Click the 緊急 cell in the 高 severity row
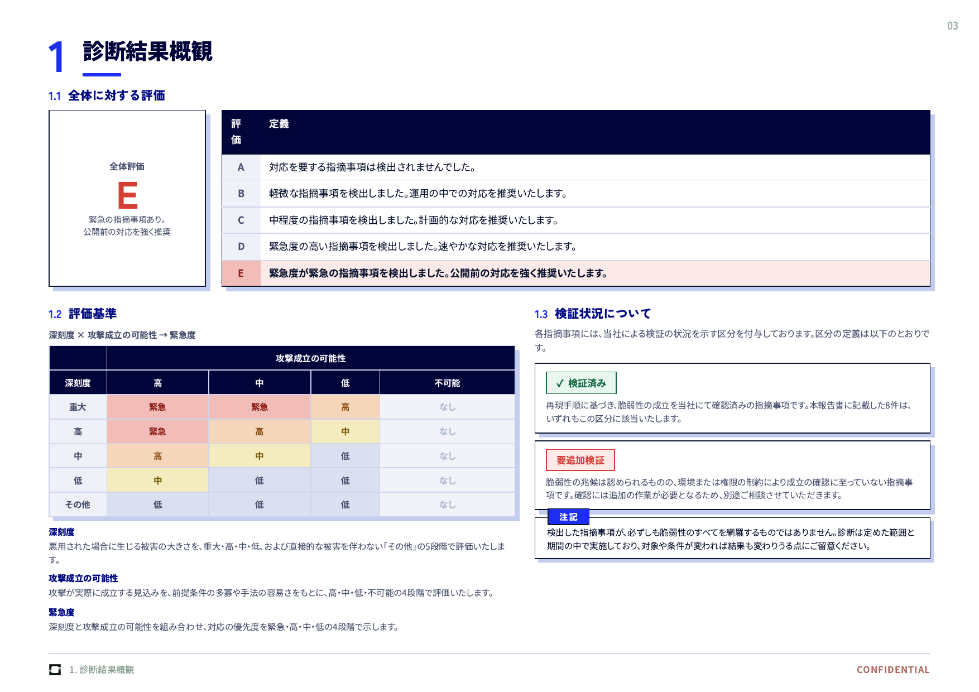The width and height of the screenshot is (979, 692). click(x=157, y=431)
